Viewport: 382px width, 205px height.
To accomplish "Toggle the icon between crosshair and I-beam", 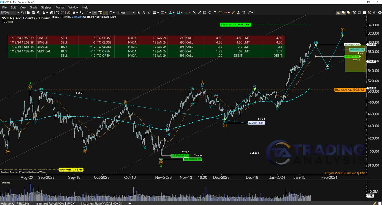I will pyautogui.click(x=100, y=12).
